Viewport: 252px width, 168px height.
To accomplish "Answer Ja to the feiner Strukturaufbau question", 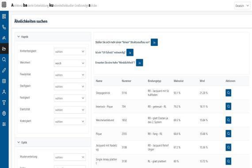I will (x=154, y=42).
